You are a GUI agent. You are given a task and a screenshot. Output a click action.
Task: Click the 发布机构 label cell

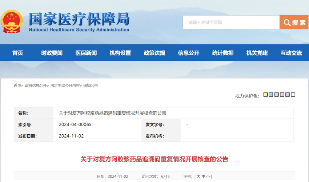(x=161, y=136)
